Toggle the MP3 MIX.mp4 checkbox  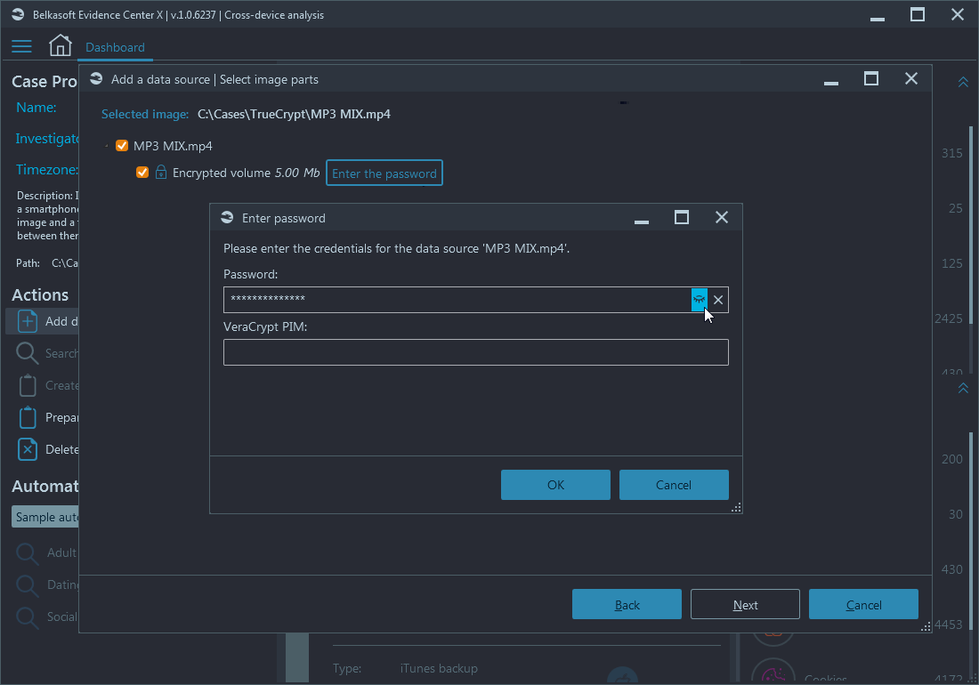(x=122, y=145)
